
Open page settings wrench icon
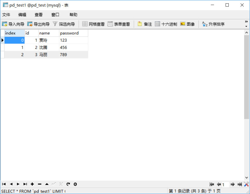click(246, 184)
